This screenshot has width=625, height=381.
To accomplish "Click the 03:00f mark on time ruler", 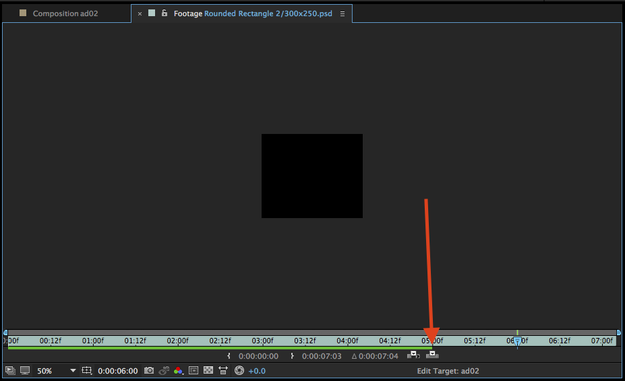I will coord(263,341).
